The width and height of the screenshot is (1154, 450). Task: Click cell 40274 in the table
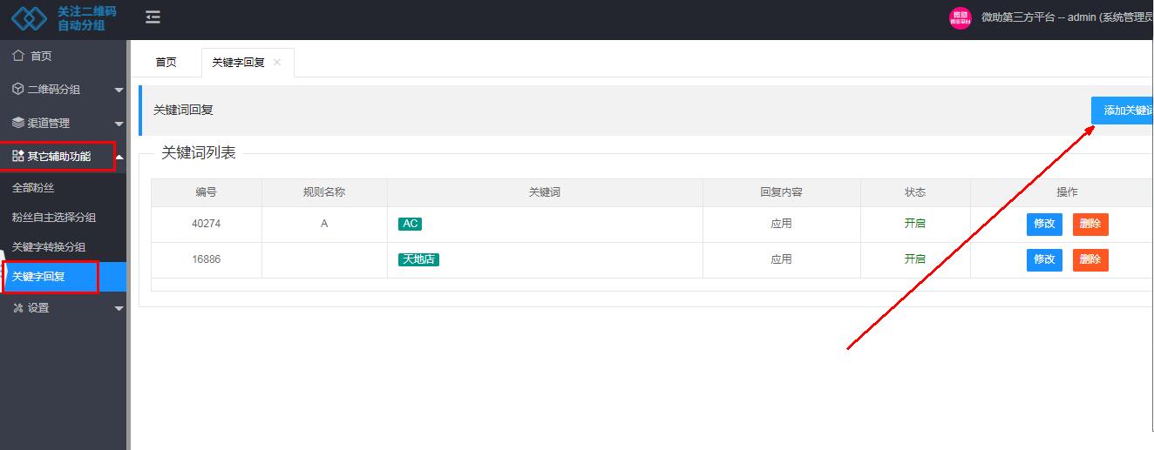pos(207,224)
